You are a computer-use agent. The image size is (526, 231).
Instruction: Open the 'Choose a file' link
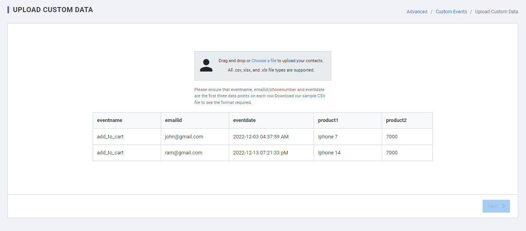coord(264,61)
